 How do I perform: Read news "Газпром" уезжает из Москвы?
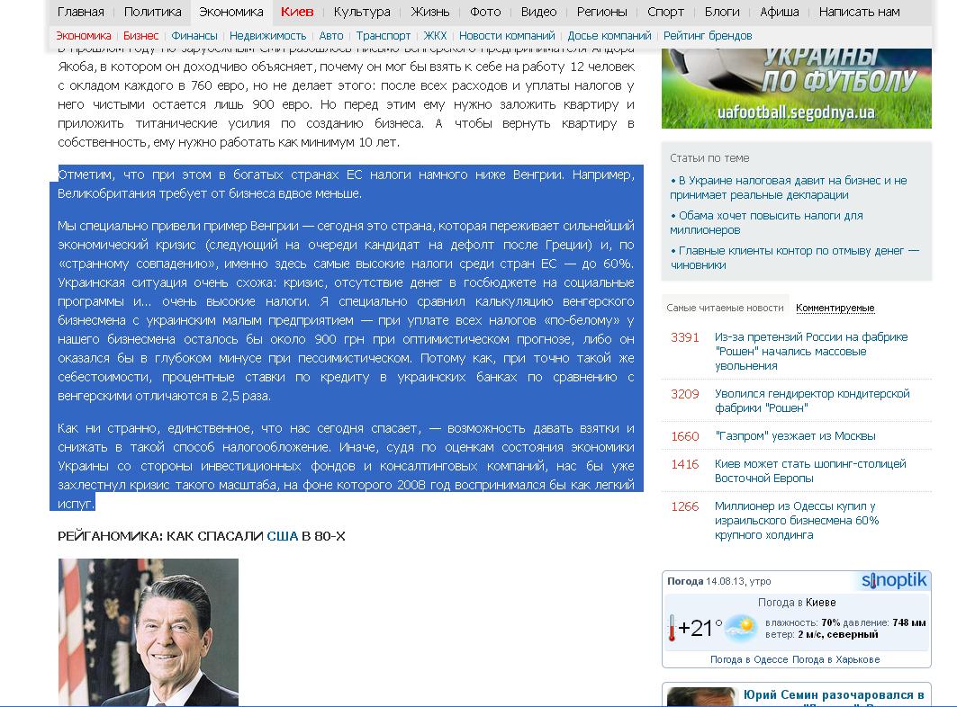click(x=795, y=436)
